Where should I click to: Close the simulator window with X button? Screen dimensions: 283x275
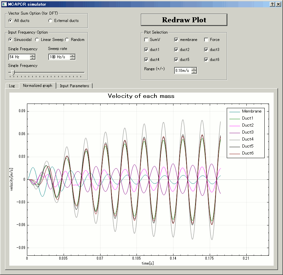click(278, 4)
